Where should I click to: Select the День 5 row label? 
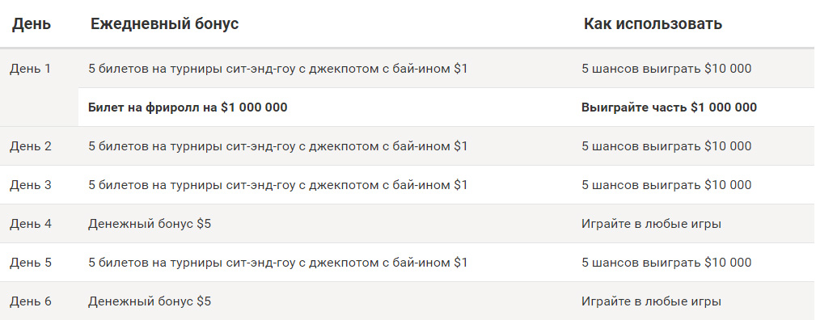pyautogui.click(x=31, y=263)
